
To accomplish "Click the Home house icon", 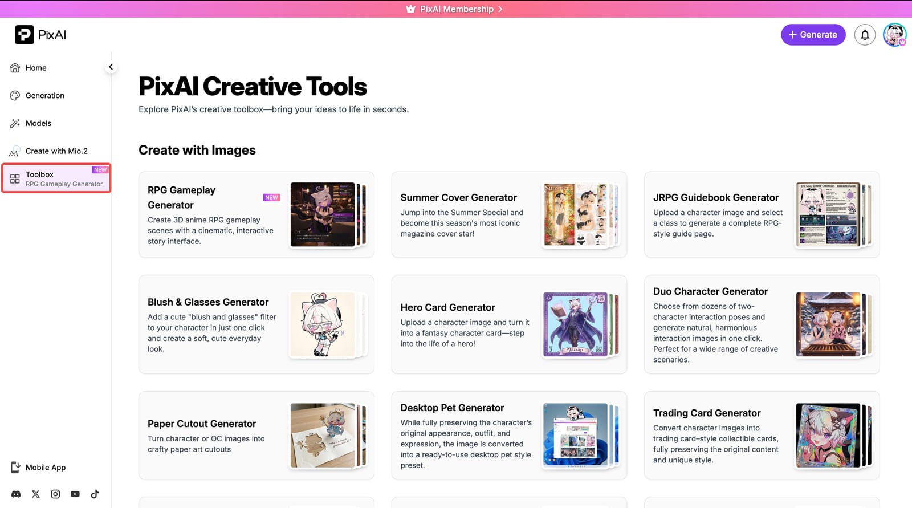I will tap(15, 68).
